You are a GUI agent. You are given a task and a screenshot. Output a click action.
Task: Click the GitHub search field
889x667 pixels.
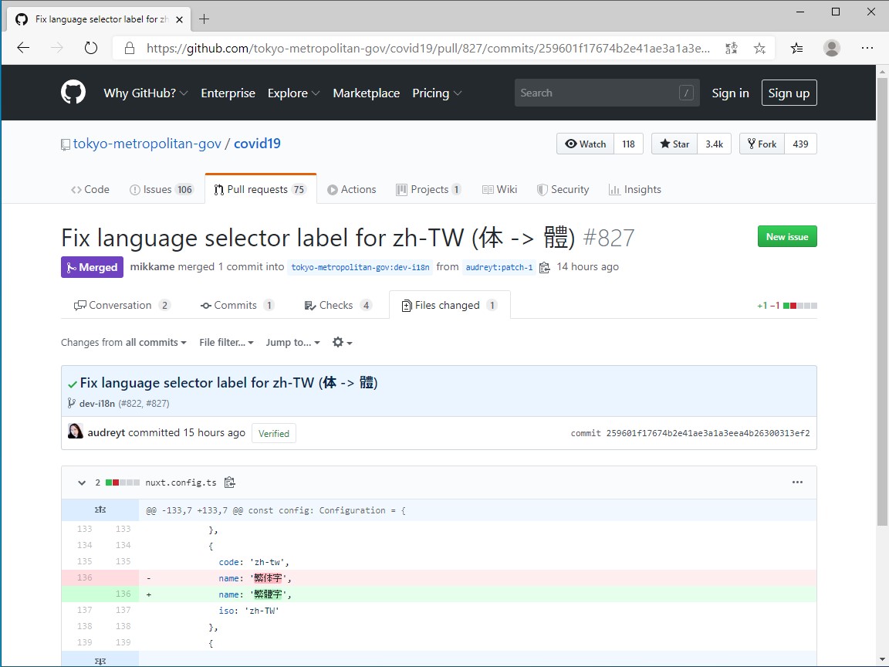[x=607, y=93]
